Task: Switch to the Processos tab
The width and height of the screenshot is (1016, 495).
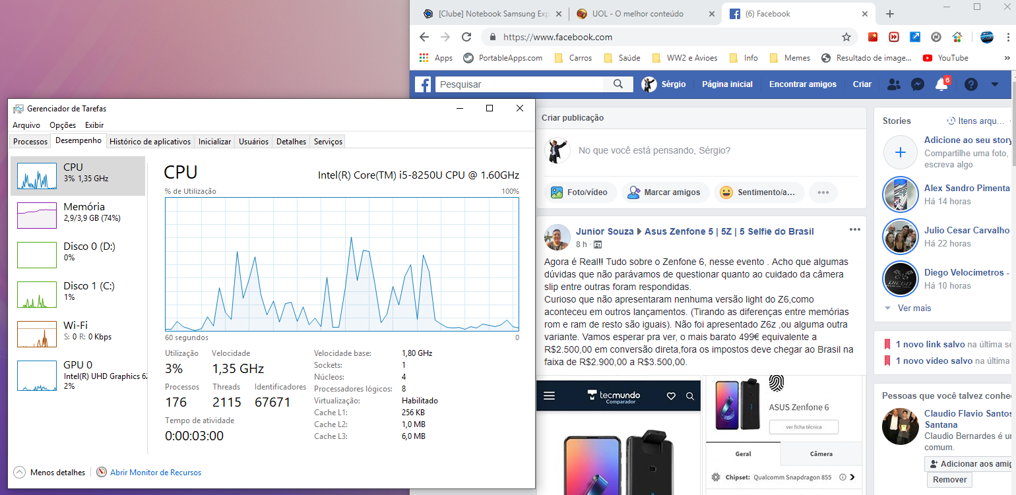Action: pos(30,142)
